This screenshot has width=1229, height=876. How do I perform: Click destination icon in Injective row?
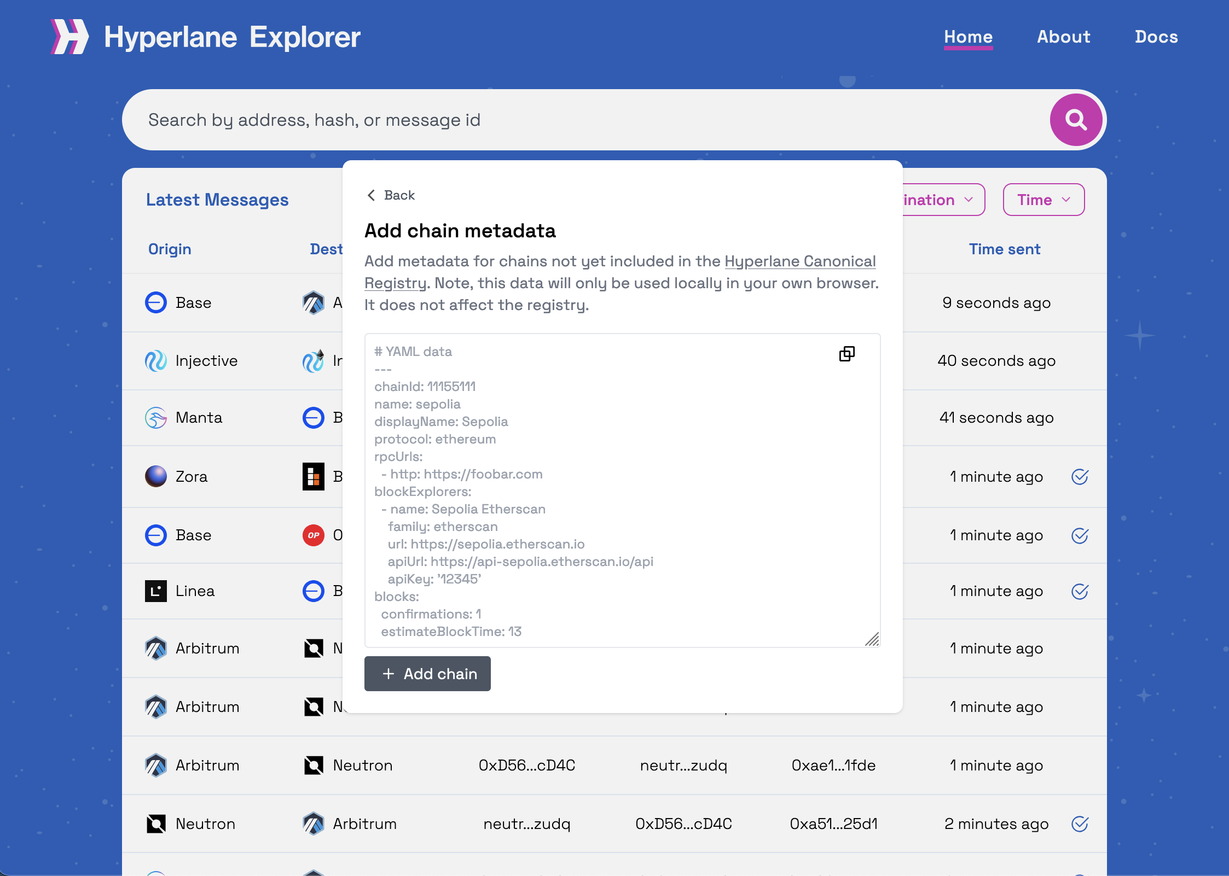pyautogui.click(x=314, y=361)
